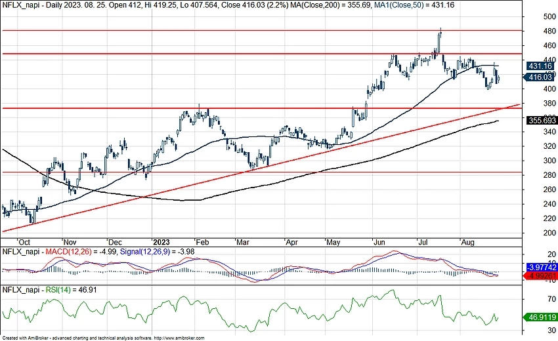Click the Dec label on time axis
The width and height of the screenshot is (558, 341).
pos(115,243)
